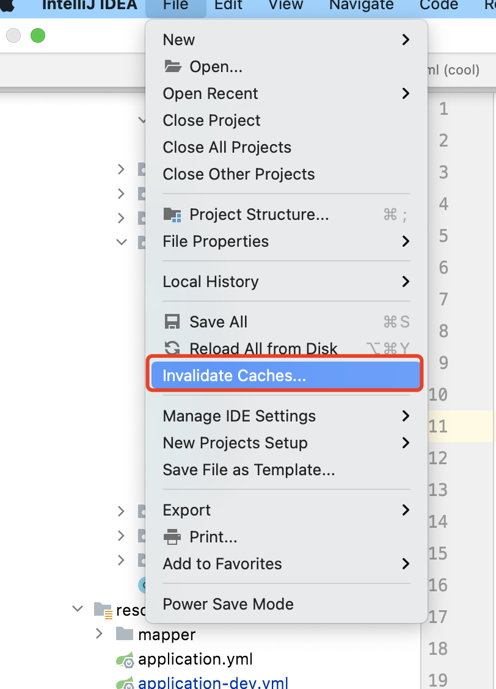Choose Close Project from File menu
The image size is (496, 689).
tap(211, 120)
